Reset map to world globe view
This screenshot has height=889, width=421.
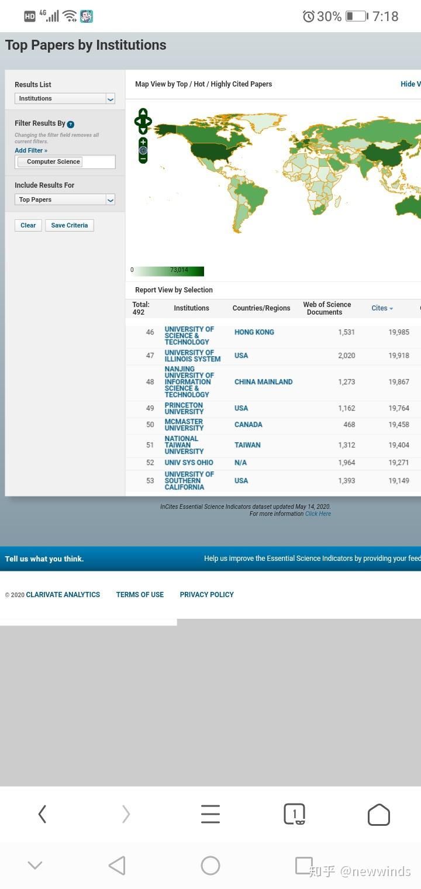point(143,150)
